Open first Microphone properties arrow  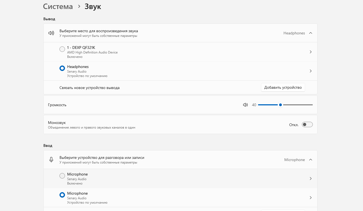(x=310, y=179)
